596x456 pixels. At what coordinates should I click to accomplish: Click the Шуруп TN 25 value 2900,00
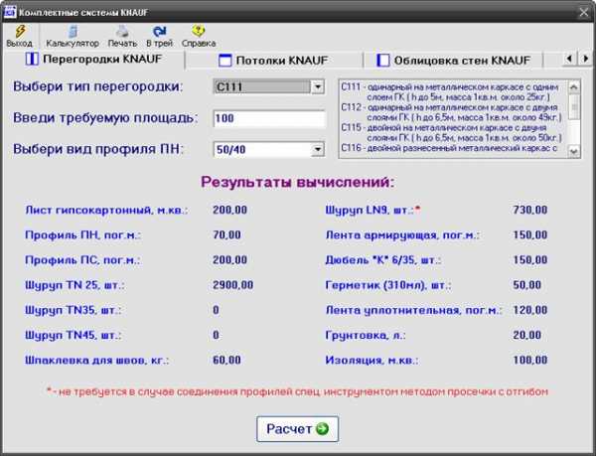point(233,285)
